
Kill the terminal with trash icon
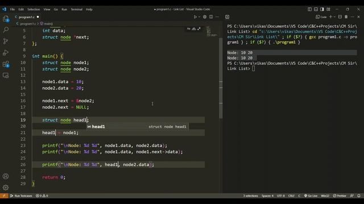point(346,17)
